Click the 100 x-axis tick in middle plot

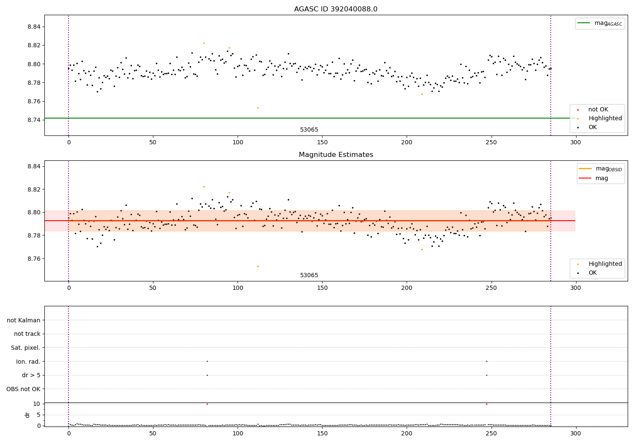[x=238, y=288]
